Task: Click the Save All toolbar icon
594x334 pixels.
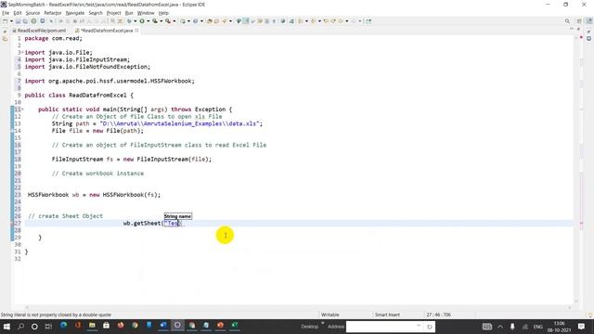Action: [25, 21]
